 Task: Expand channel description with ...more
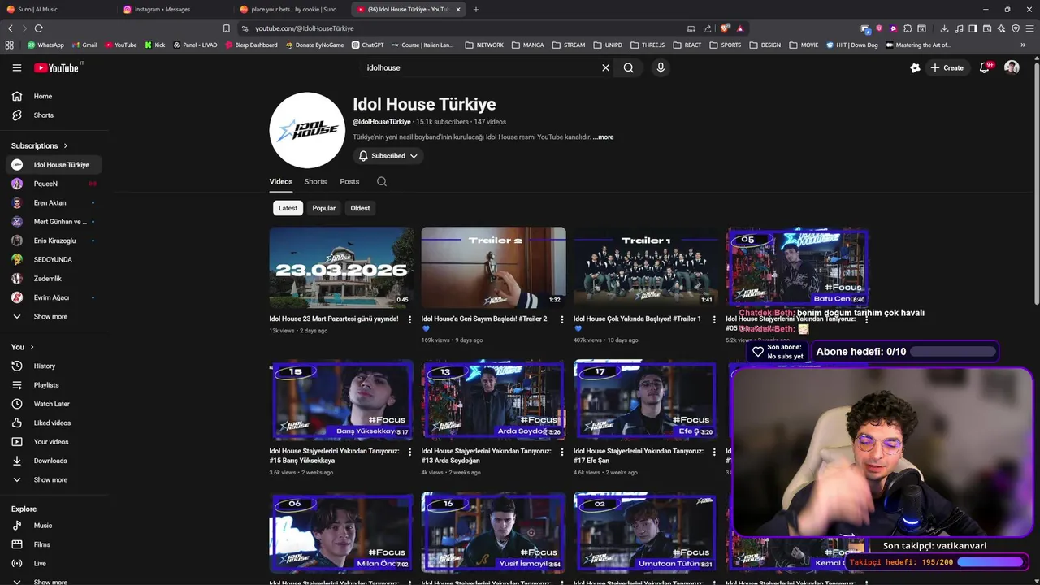coord(604,137)
